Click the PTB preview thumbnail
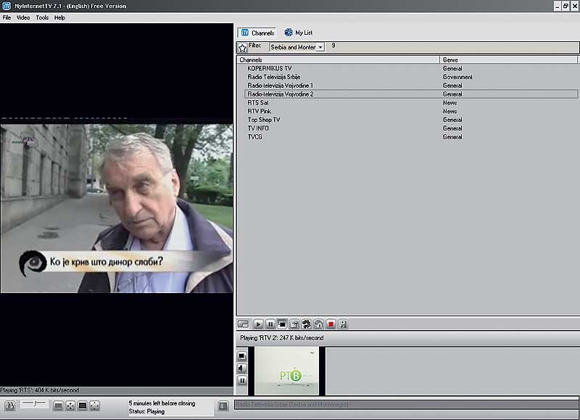Image resolution: width=580 pixels, height=420 pixels. [286, 371]
